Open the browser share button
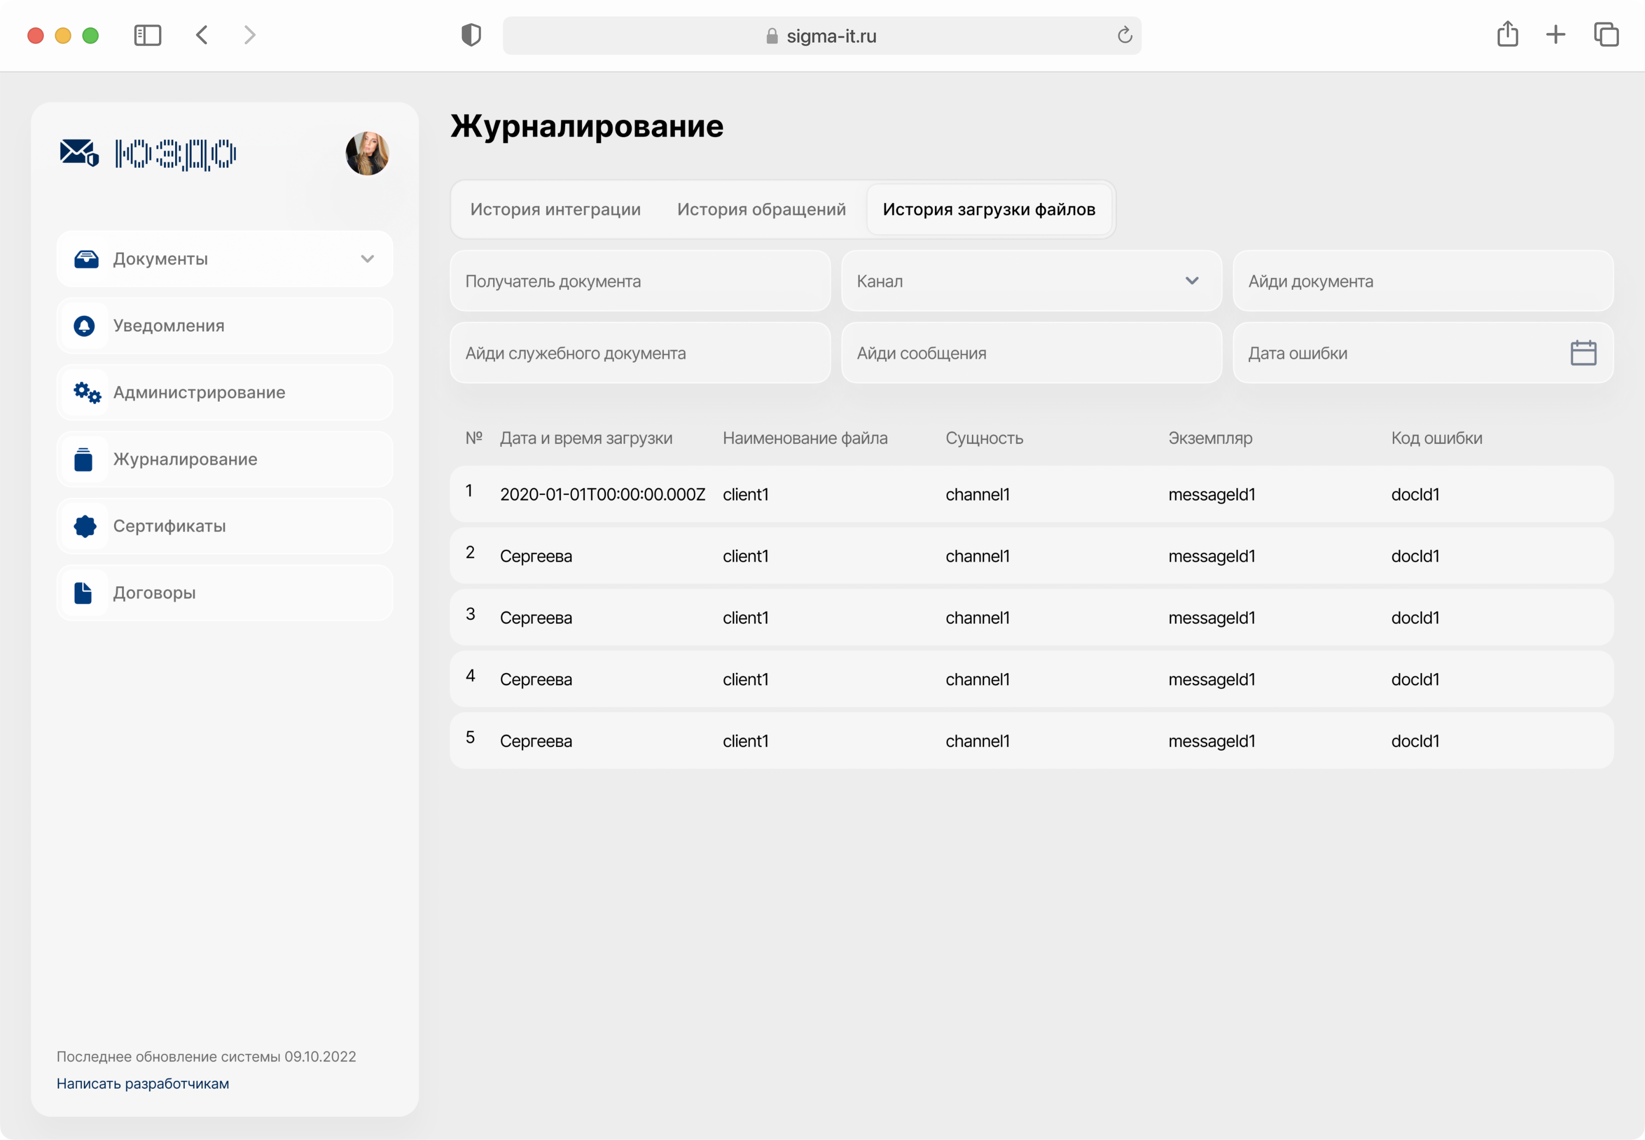Viewport: 1645px width, 1140px height. point(1507,34)
